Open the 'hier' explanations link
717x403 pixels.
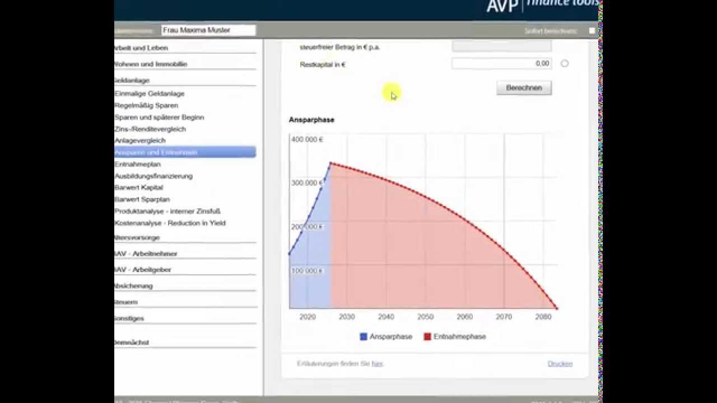377,364
